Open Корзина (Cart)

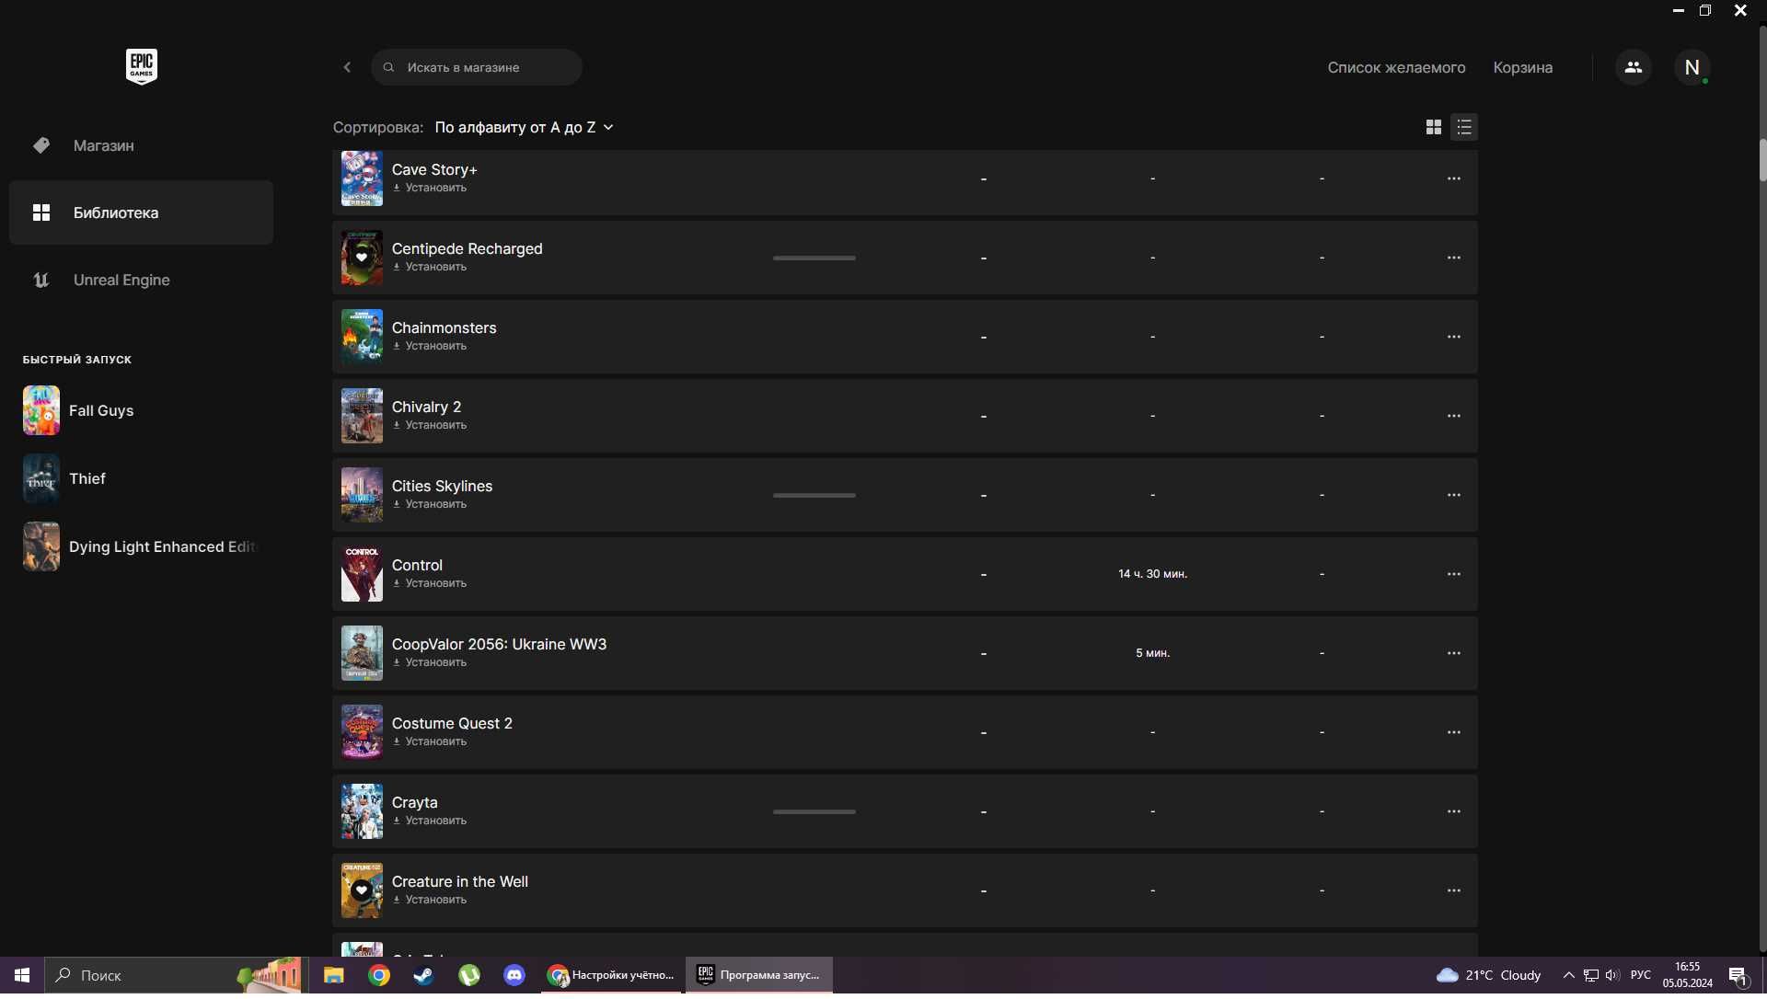(x=1523, y=66)
